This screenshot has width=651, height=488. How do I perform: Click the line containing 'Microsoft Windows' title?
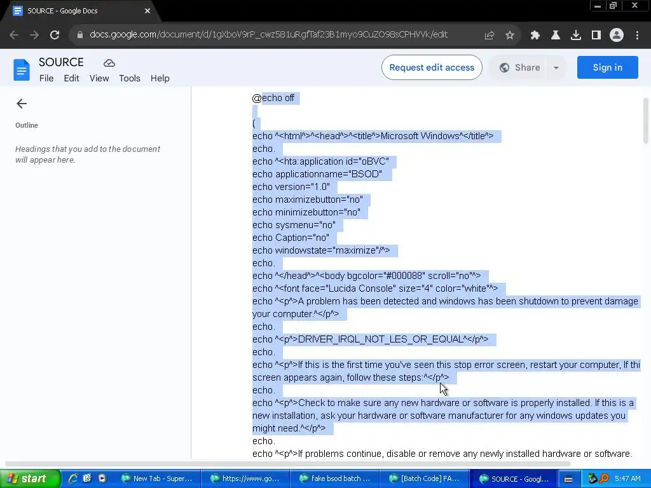(373, 136)
